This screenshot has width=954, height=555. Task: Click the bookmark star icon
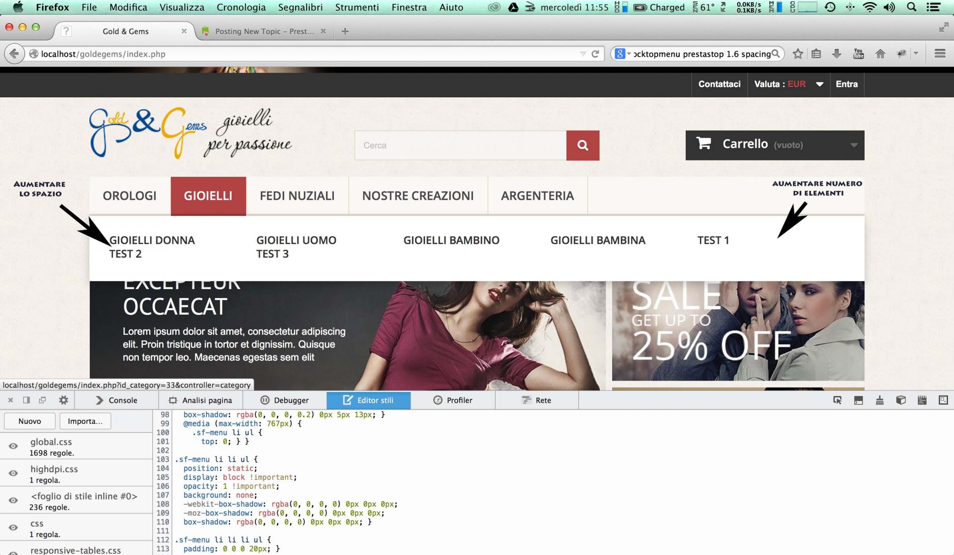[797, 54]
